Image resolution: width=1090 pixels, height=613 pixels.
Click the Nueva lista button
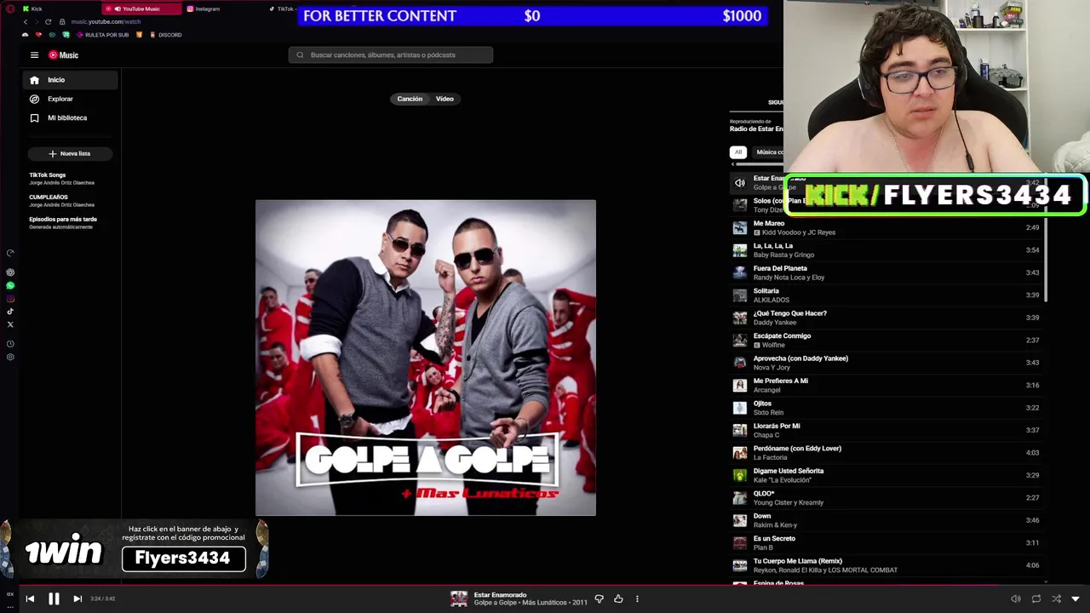(x=70, y=153)
